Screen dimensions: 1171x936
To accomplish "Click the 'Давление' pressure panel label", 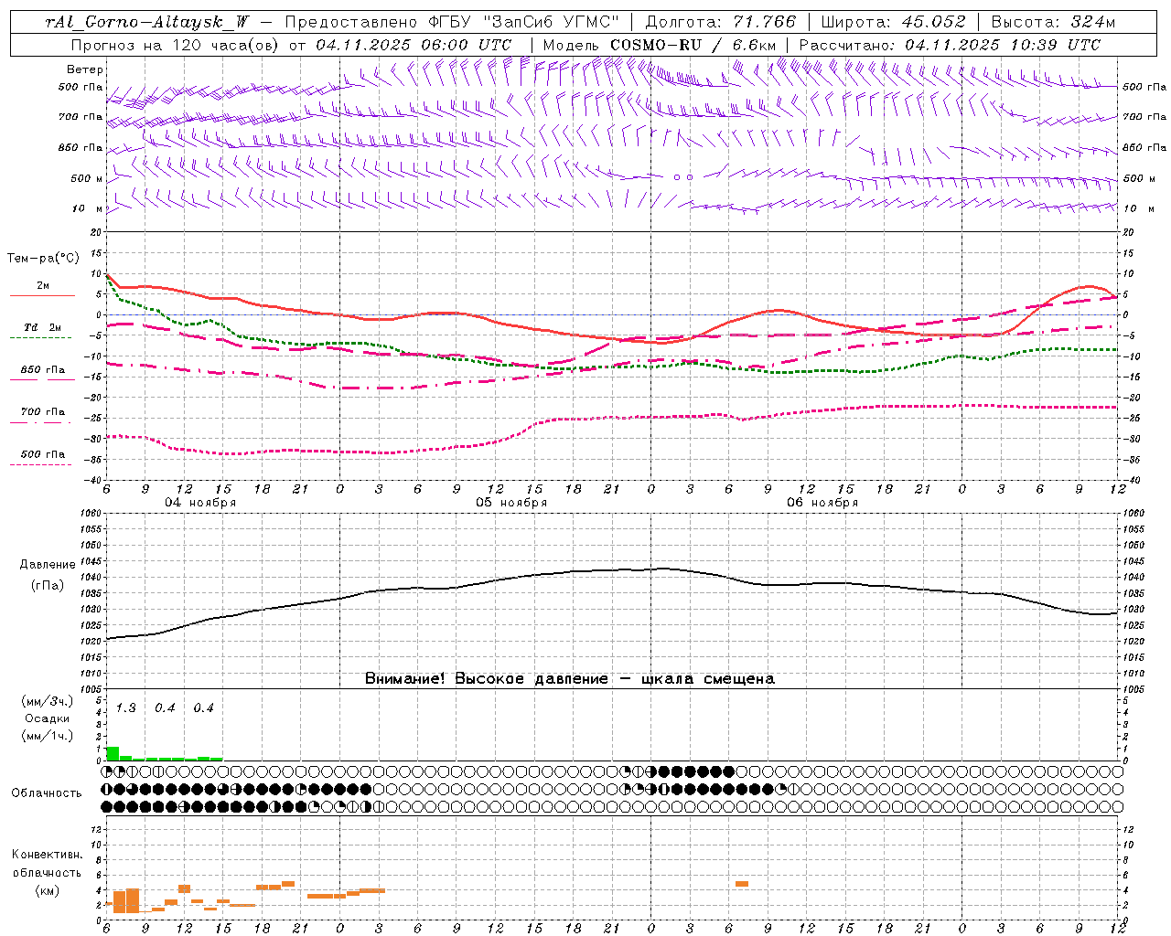I will point(47,565).
